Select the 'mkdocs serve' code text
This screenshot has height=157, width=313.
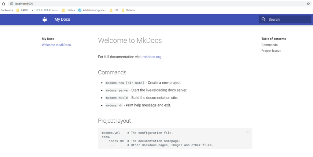[x=116, y=90]
